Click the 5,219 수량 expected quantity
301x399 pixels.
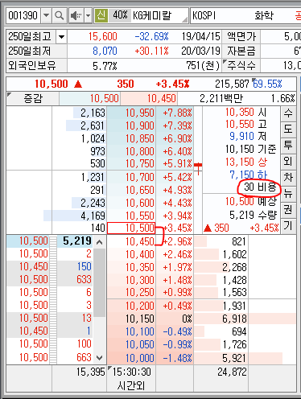[x=253, y=215]
